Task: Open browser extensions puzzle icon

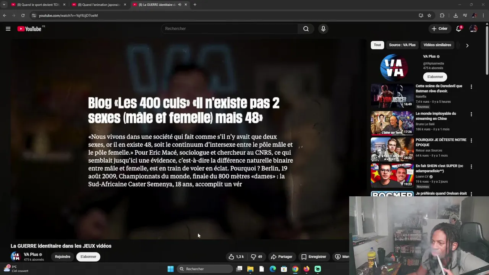Action: point(442,15)
